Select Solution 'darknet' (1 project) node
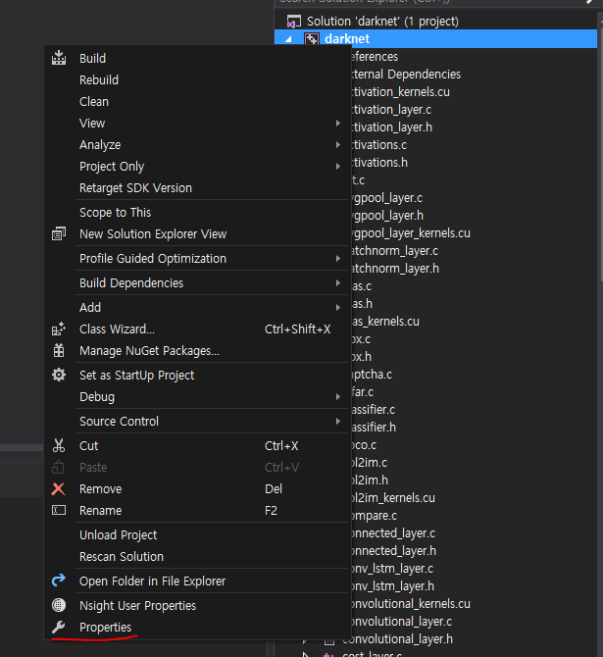The image size is (603, 657). (382, 22)
